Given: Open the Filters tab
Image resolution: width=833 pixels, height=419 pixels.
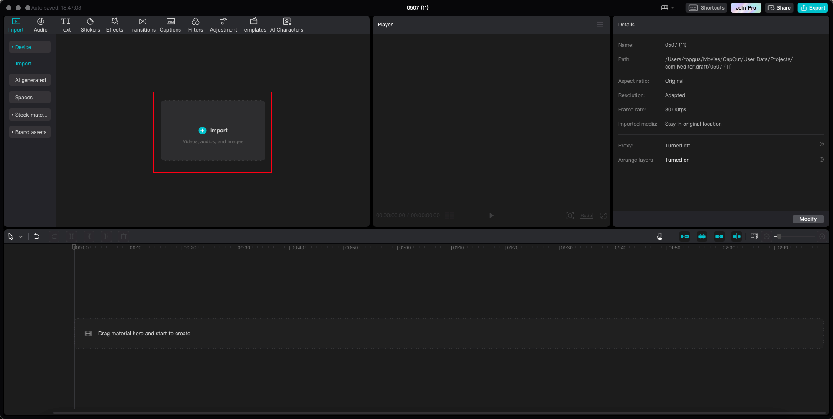Looking at the screenshot, I should tap(195, 25).
